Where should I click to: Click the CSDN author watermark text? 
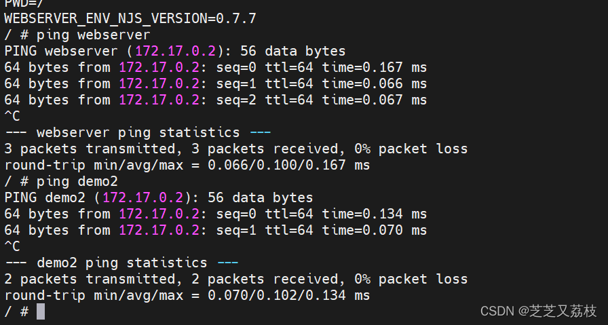click(x=538, y=311)
